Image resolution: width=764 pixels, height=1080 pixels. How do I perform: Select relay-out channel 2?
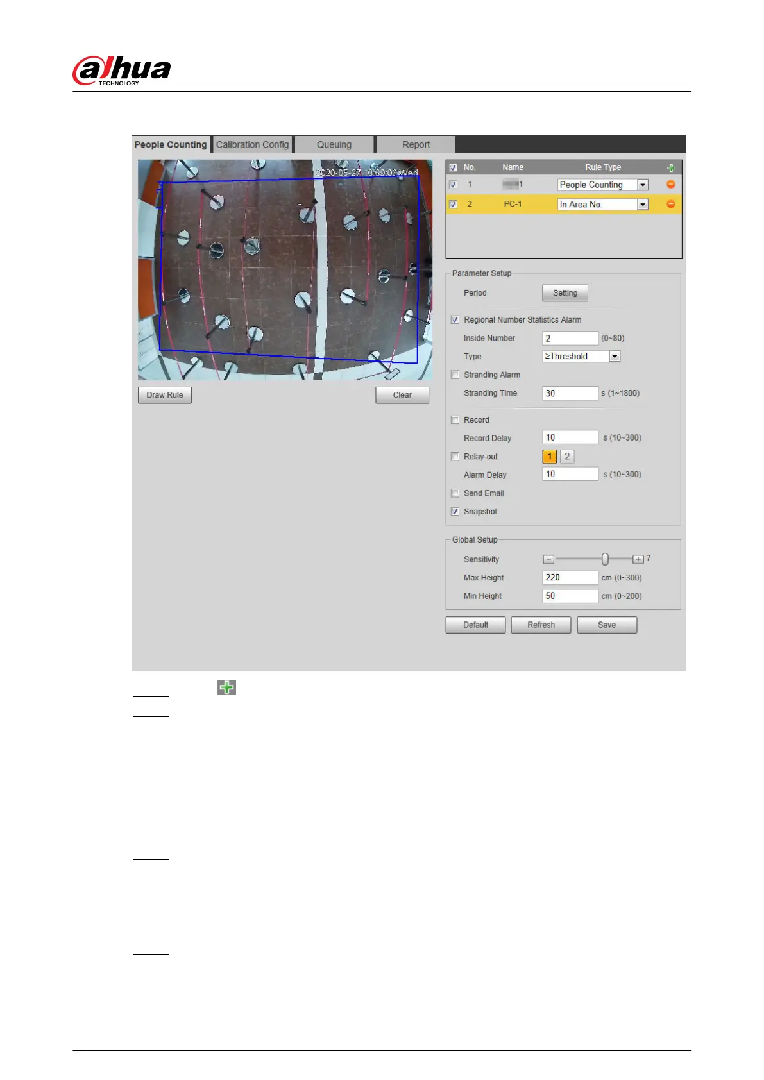567,457
